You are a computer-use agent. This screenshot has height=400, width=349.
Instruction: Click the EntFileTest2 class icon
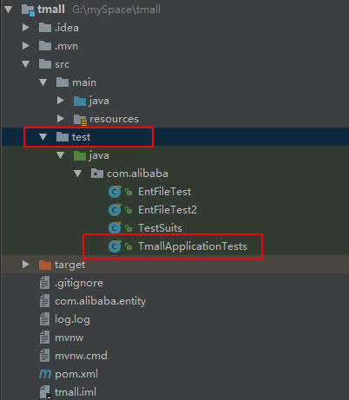[115, 210]
